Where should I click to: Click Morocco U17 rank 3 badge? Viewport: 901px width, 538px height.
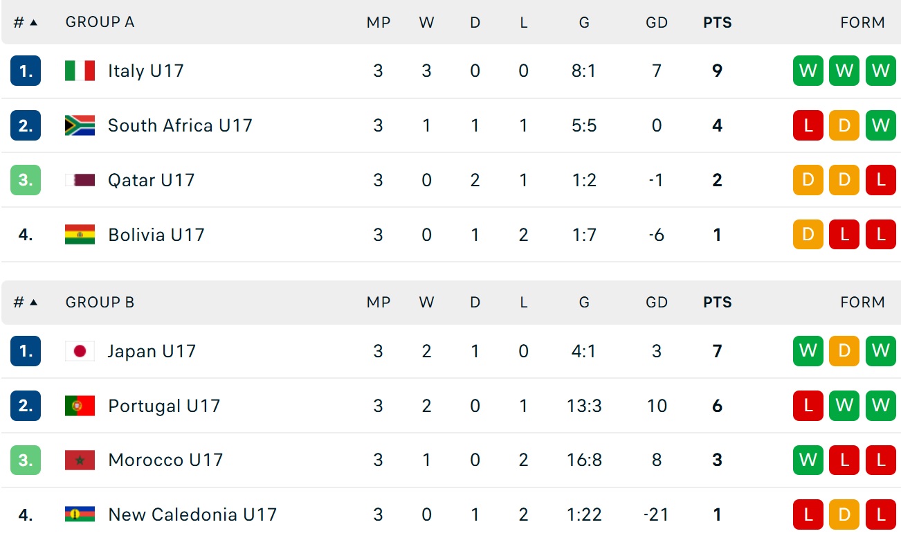click(26, 460)
